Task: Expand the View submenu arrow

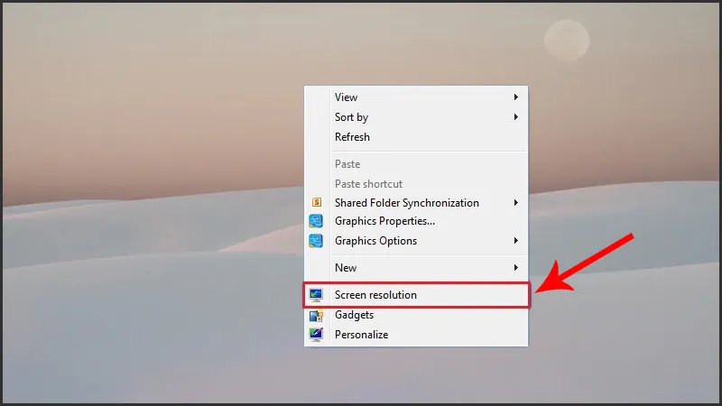Action: [516, 97]
